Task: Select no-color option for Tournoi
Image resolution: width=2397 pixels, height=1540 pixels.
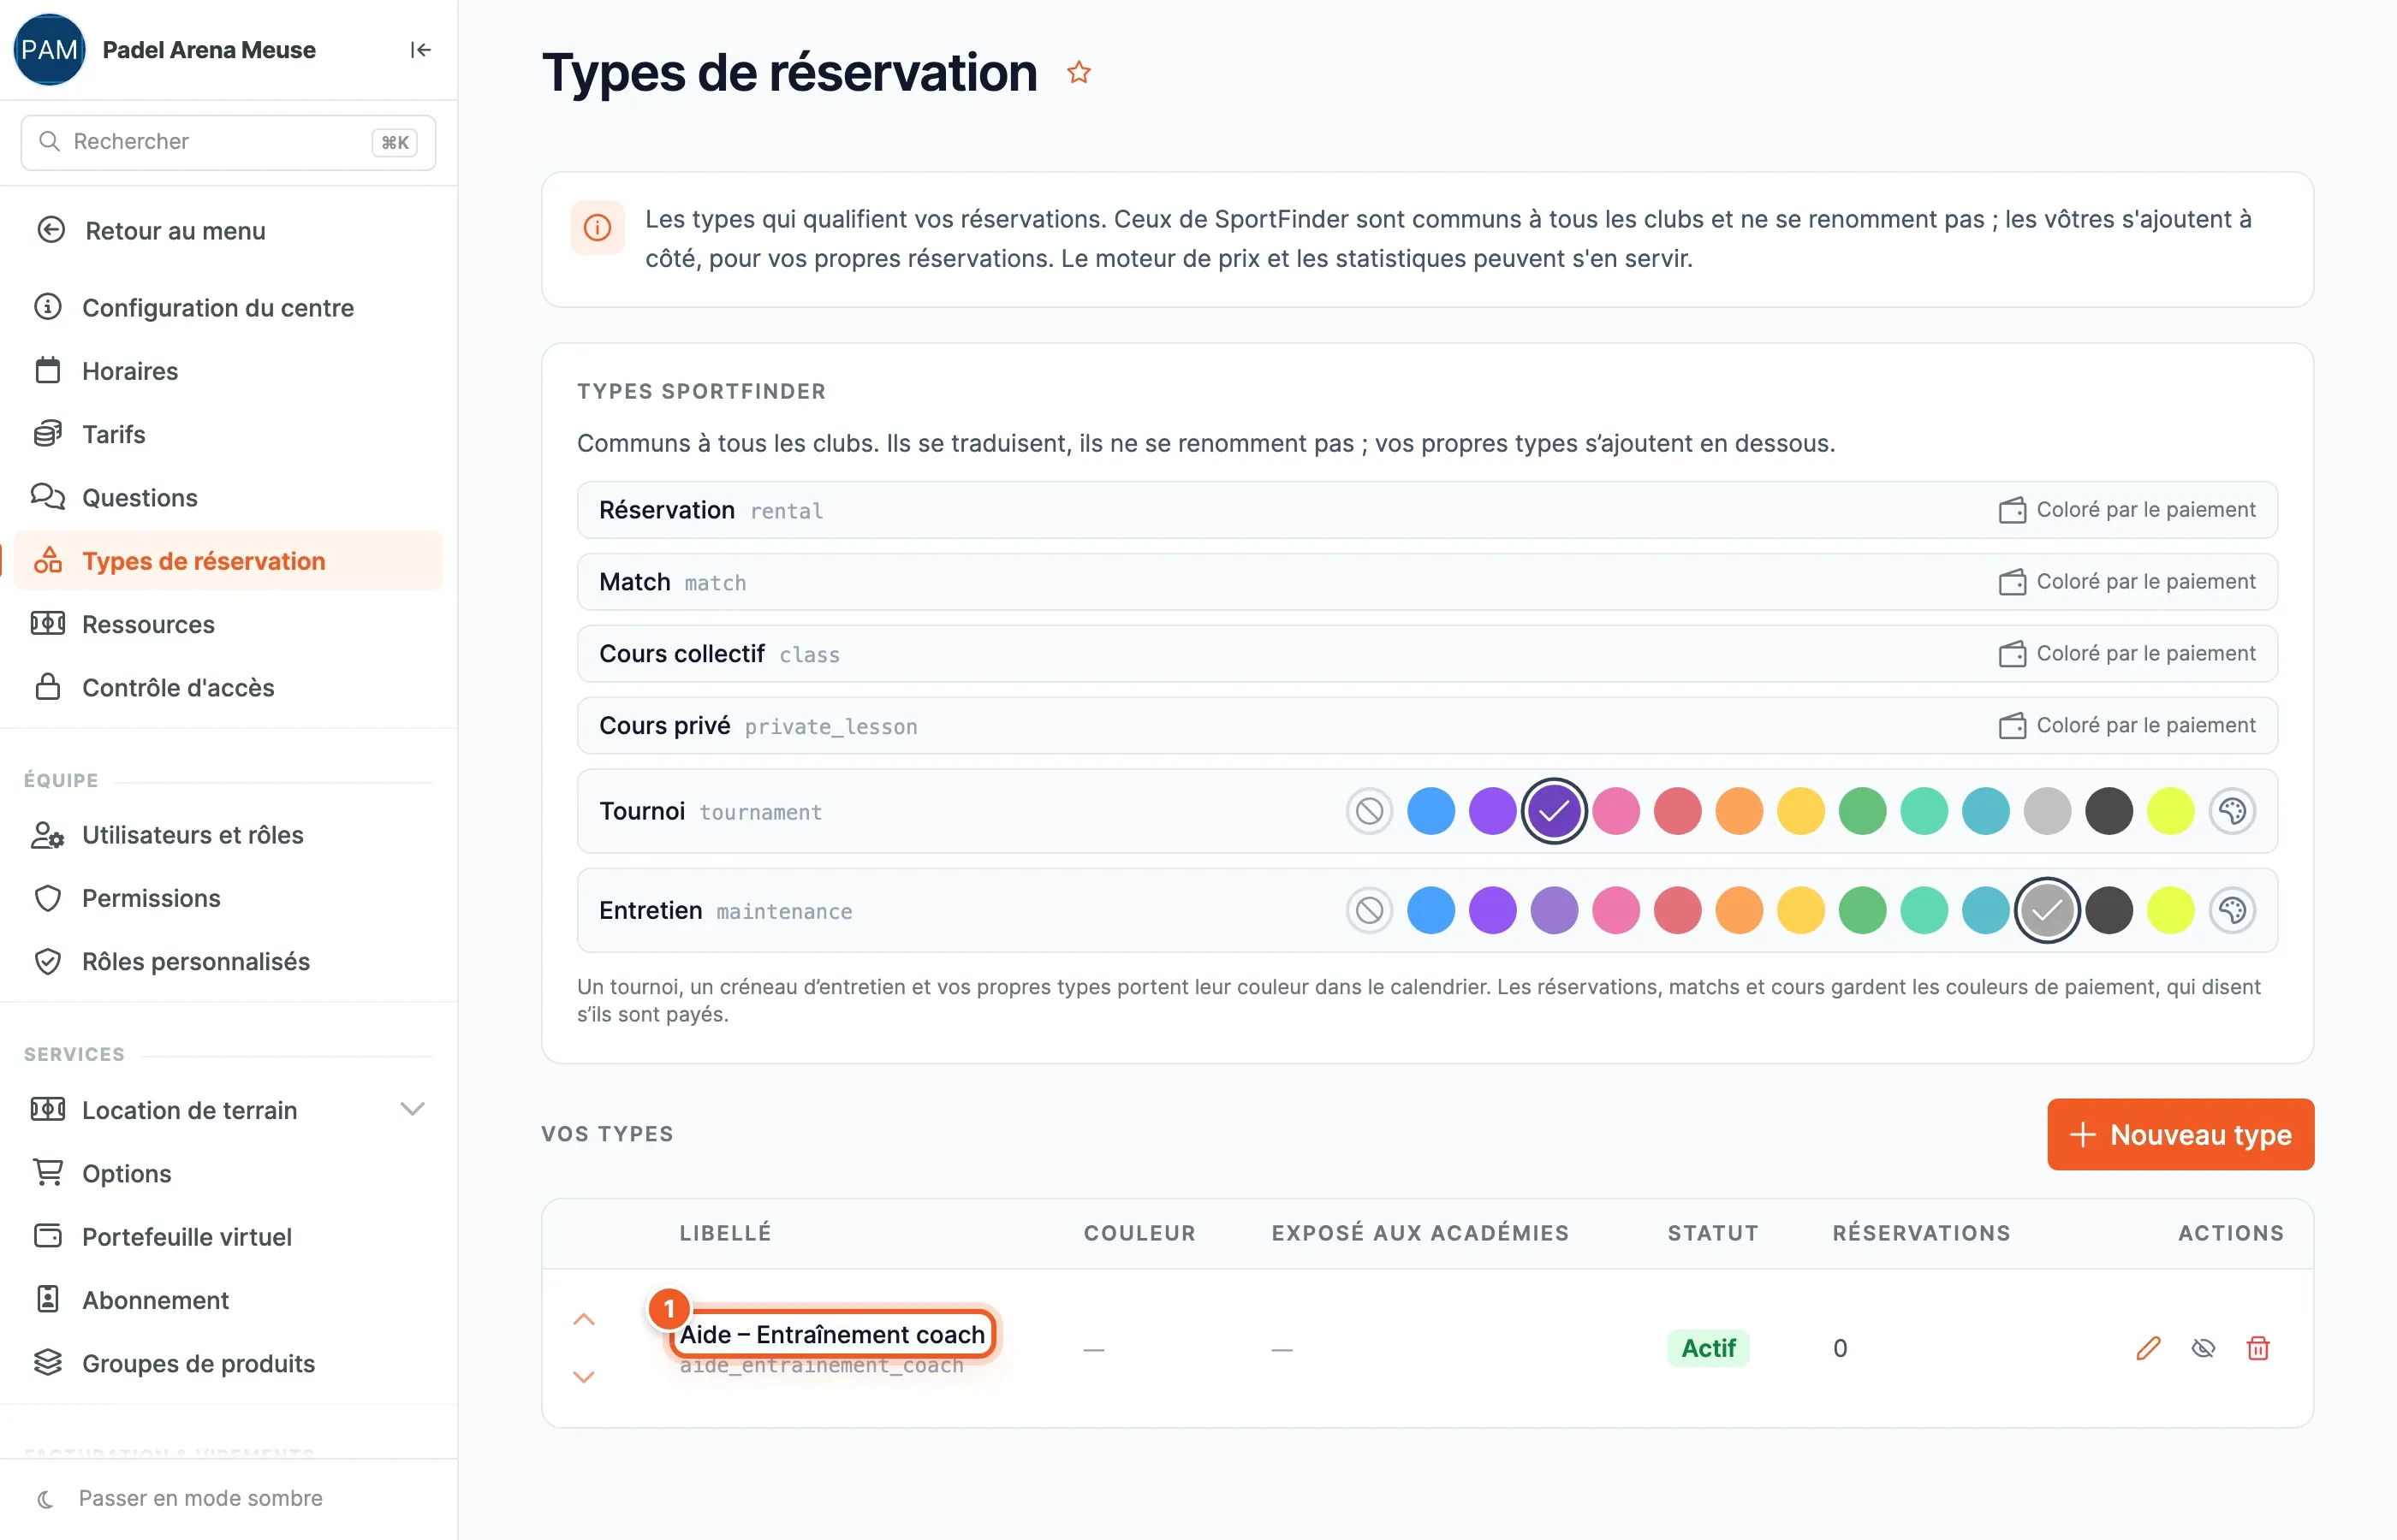Action: (1370, 811)
